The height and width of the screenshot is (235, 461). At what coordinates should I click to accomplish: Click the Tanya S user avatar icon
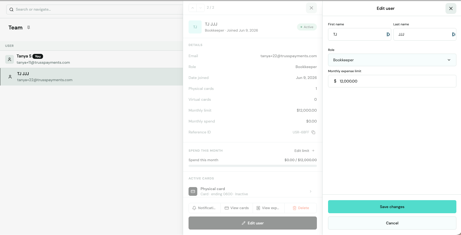pyautogui.click(x=10, y=59)
